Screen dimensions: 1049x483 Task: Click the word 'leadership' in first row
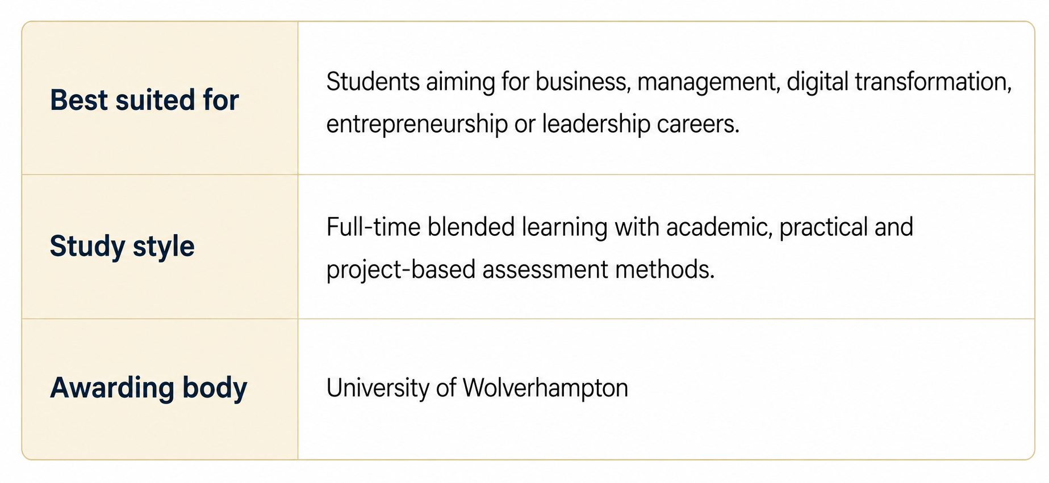point(596,124)
